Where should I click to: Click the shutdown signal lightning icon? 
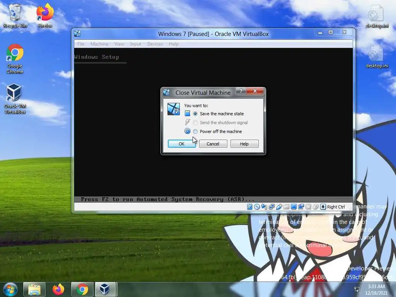point(187,122)
